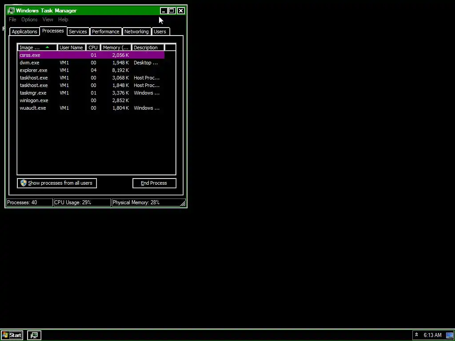
Task: Switch to the Applications tab
Action: pyautogui.click(x=24, y=32)
